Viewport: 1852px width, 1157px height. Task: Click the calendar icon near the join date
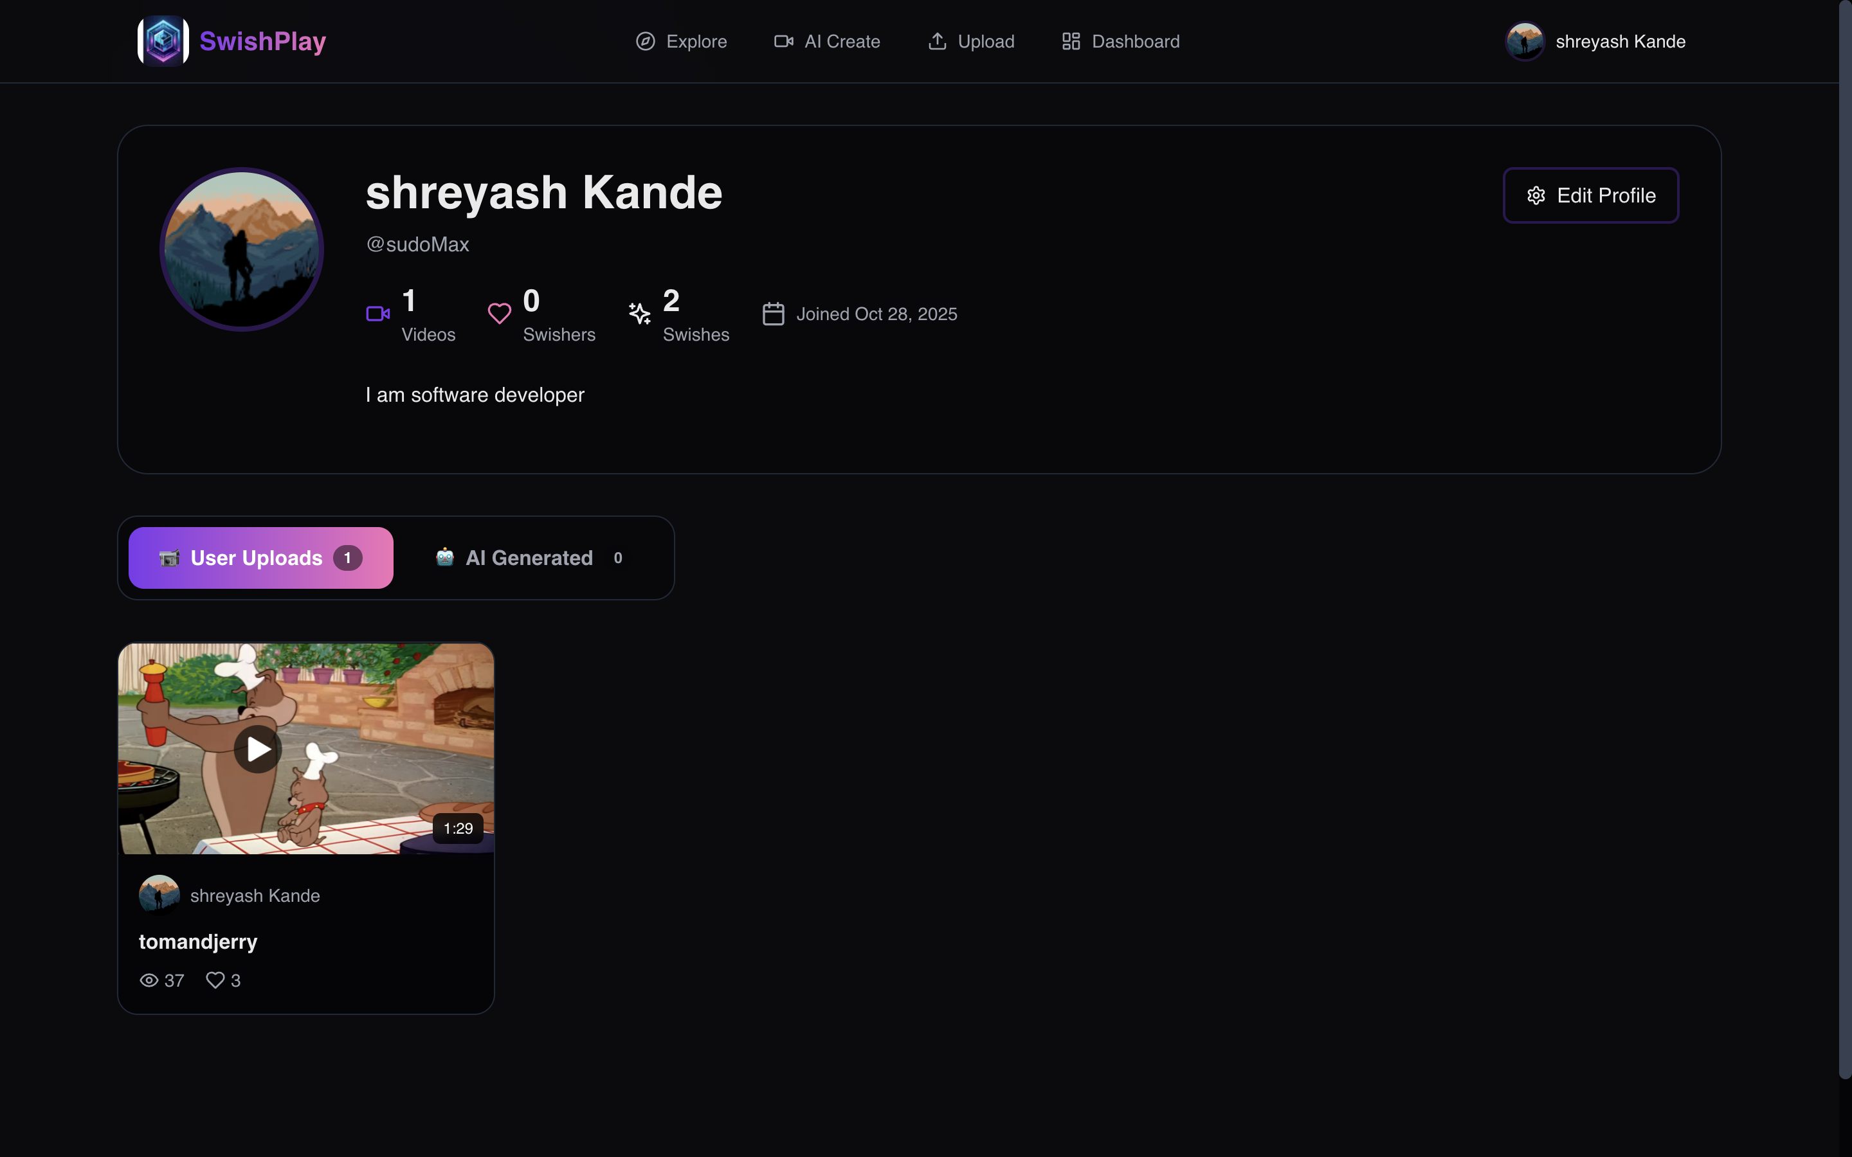coord(773,313)
